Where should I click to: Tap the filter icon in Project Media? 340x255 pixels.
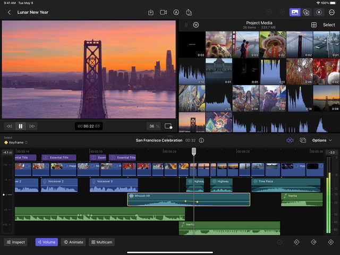tap(196, 25)
